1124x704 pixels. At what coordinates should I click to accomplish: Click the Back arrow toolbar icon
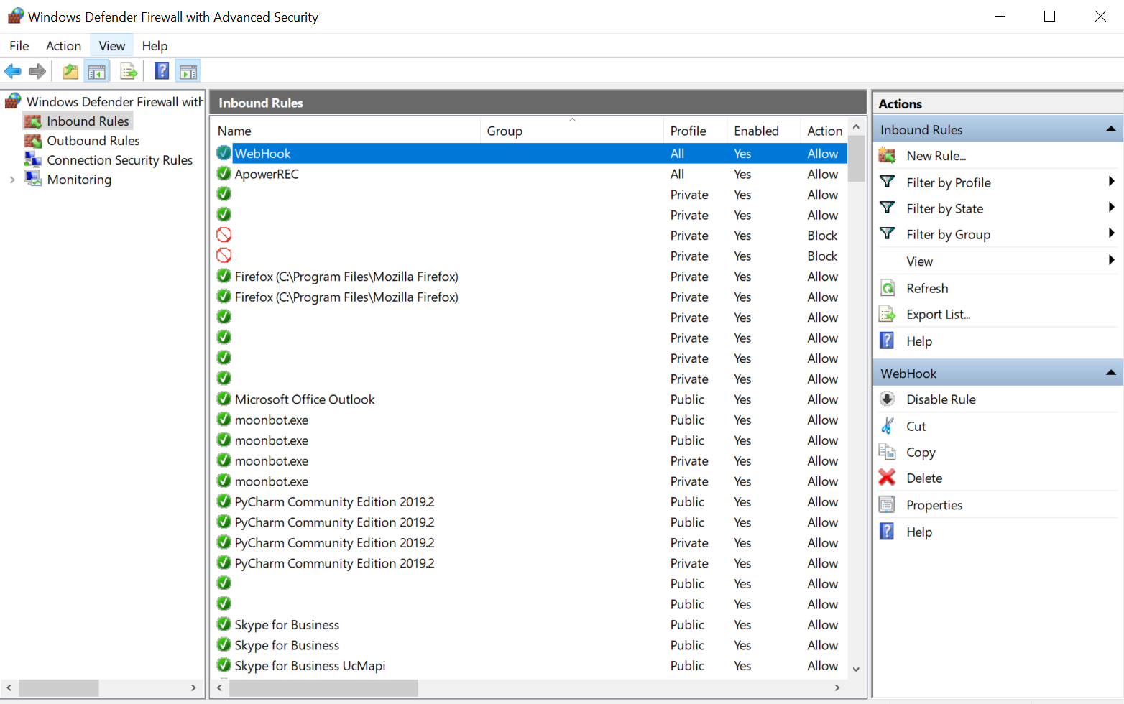[x=13, y=71]
